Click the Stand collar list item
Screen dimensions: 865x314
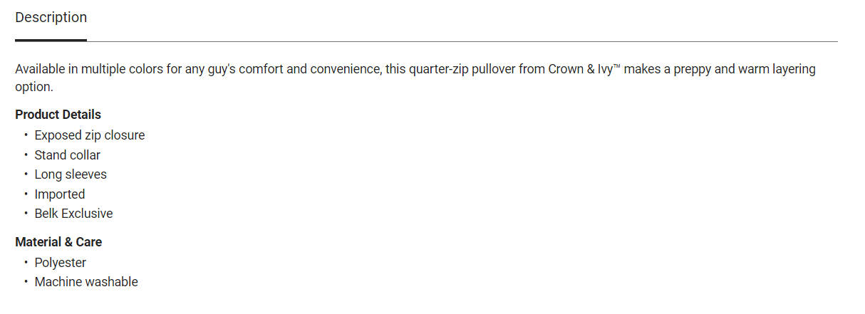tap(68, 155)
